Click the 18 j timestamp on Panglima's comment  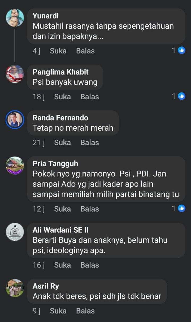coord(38,97)
